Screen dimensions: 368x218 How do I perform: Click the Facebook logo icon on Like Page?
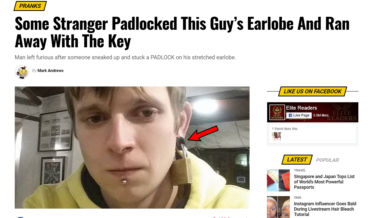pyautogui.click(x=290, y=115)
